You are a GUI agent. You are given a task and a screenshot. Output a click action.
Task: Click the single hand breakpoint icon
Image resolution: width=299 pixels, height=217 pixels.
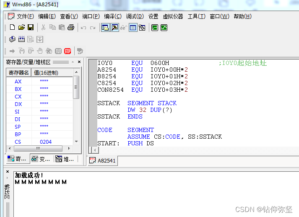tap(40, 51)
